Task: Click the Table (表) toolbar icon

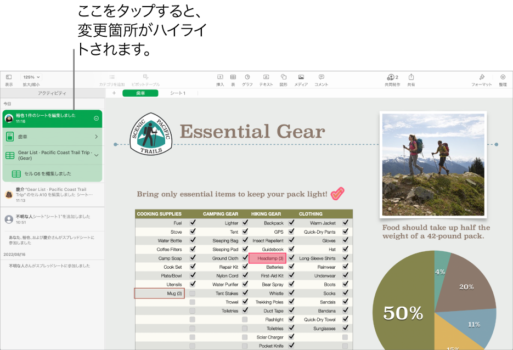Action: coord(233,77)
